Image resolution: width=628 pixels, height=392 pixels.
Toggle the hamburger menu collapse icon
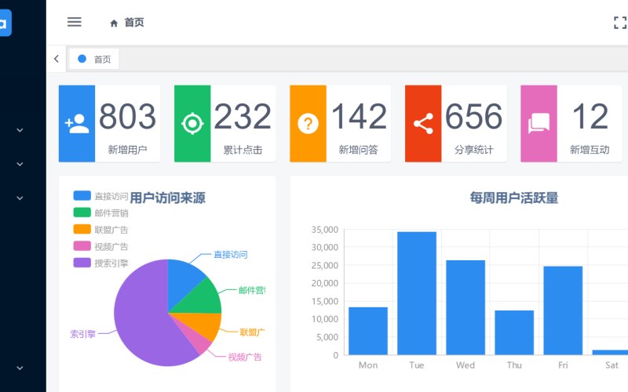click(74, 22)
